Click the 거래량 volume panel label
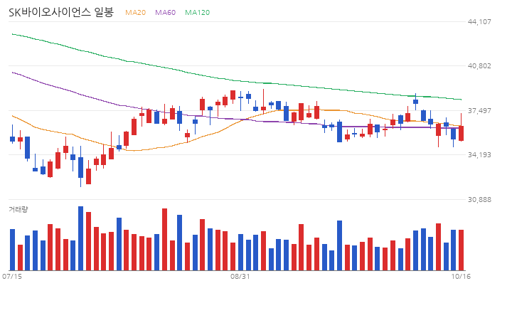 coord(18,209)
